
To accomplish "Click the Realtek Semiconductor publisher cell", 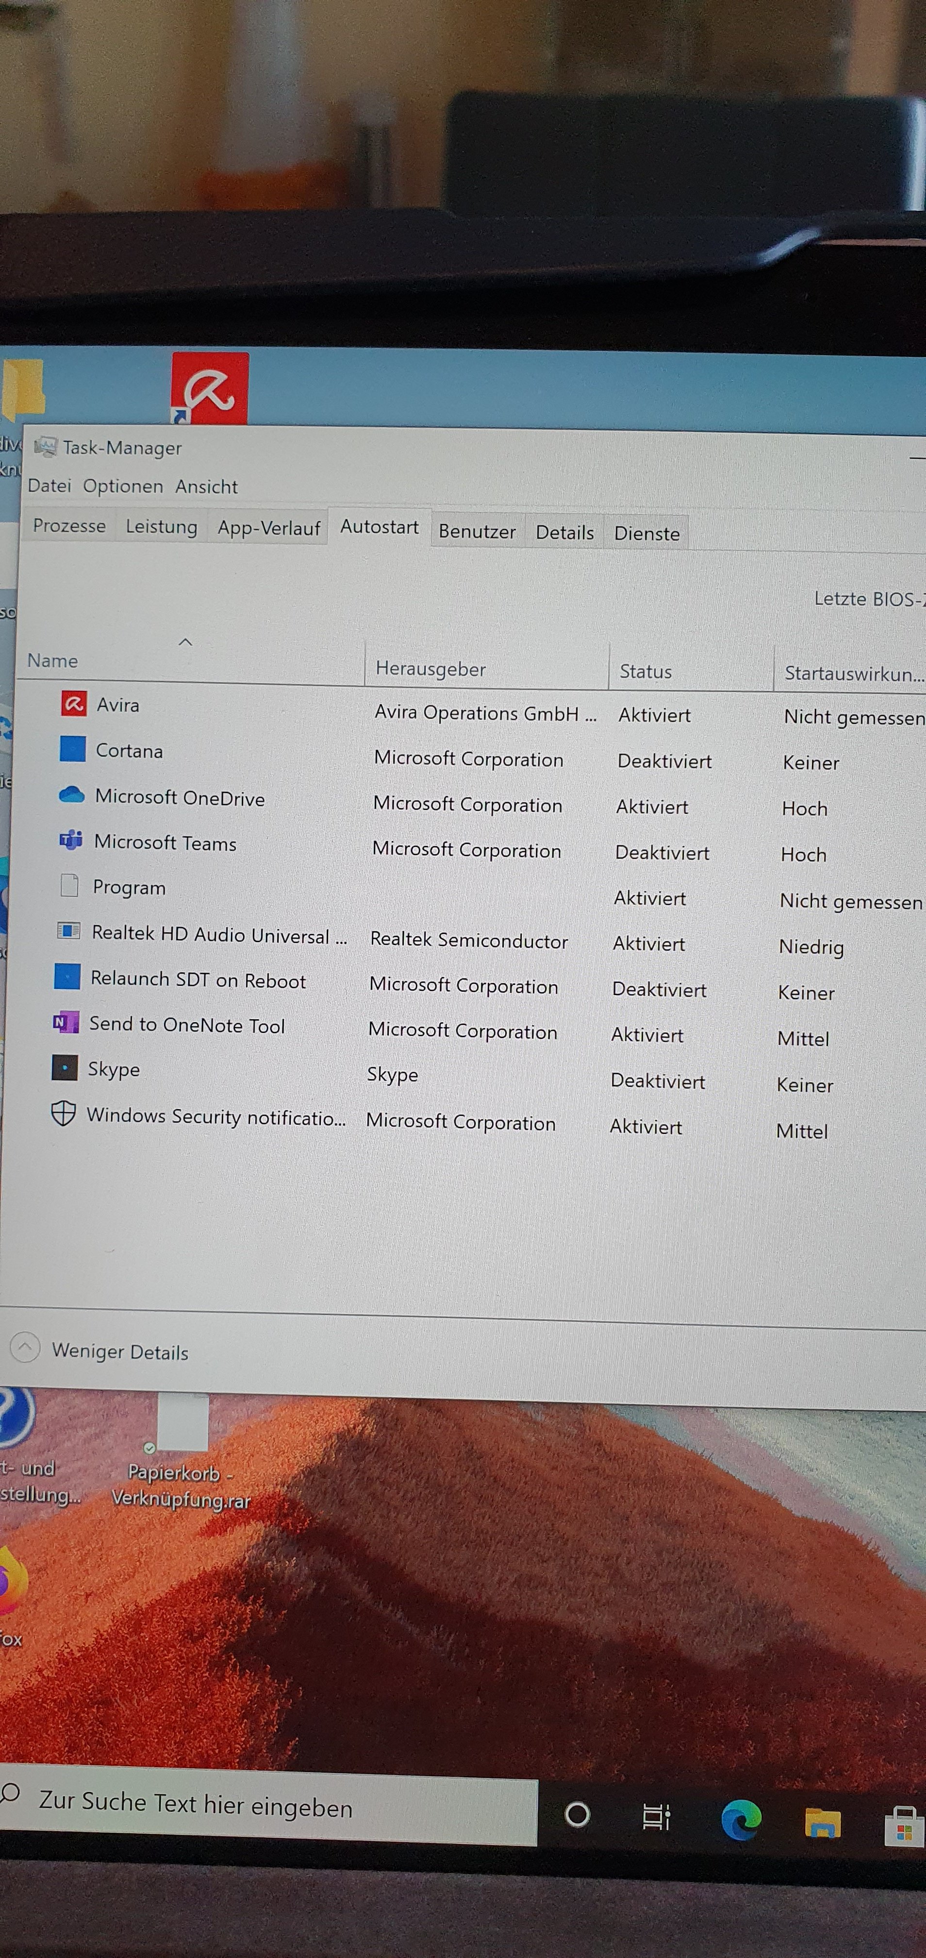I will [x=469, y=941].
